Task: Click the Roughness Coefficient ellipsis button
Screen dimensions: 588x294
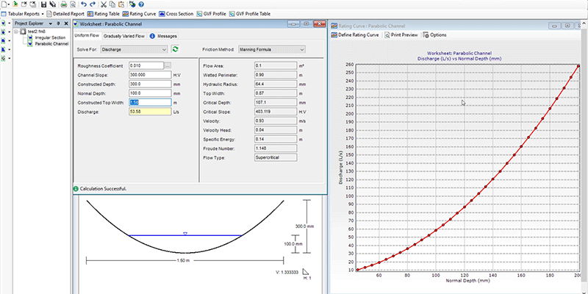Action: (x=168, y=65)
